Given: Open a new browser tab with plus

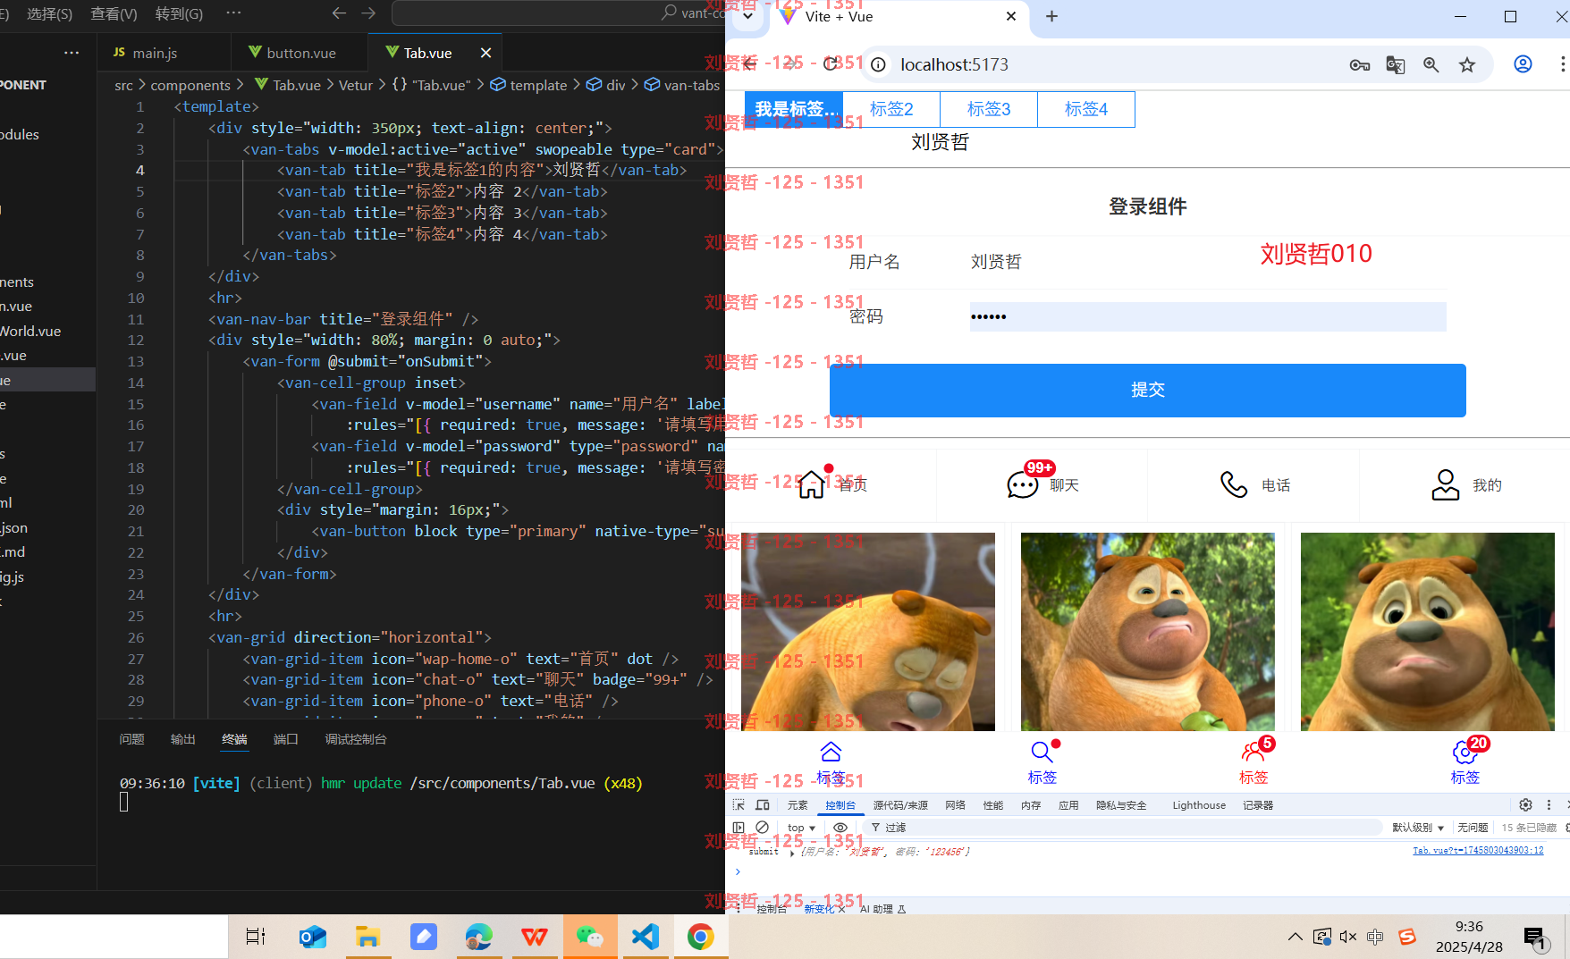Looking at the screenshot, I should 1051,16.
